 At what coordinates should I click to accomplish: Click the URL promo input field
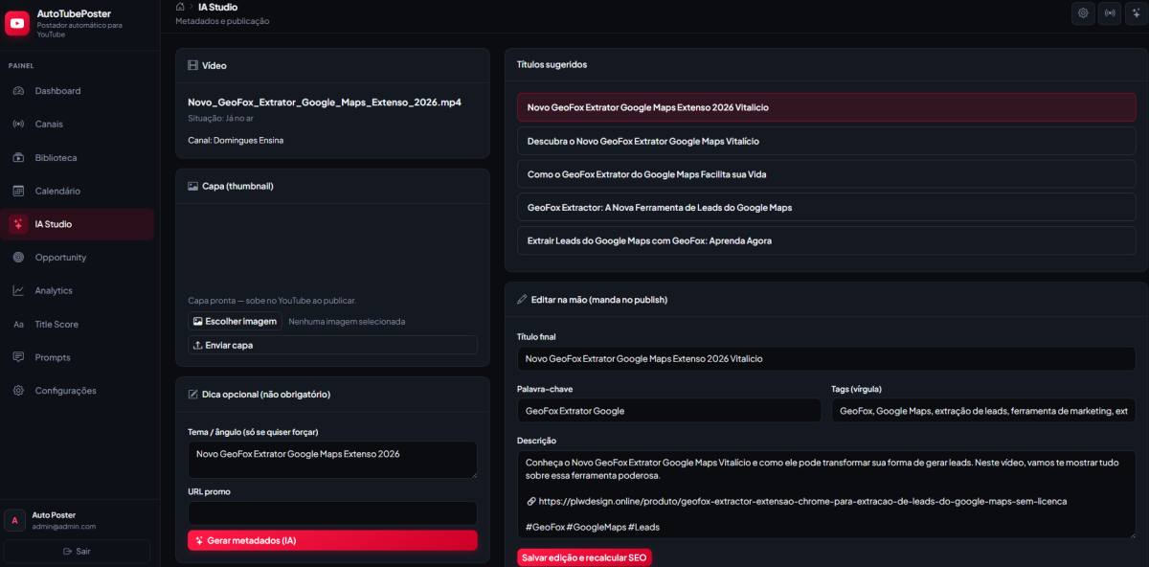tap(332, 512)
